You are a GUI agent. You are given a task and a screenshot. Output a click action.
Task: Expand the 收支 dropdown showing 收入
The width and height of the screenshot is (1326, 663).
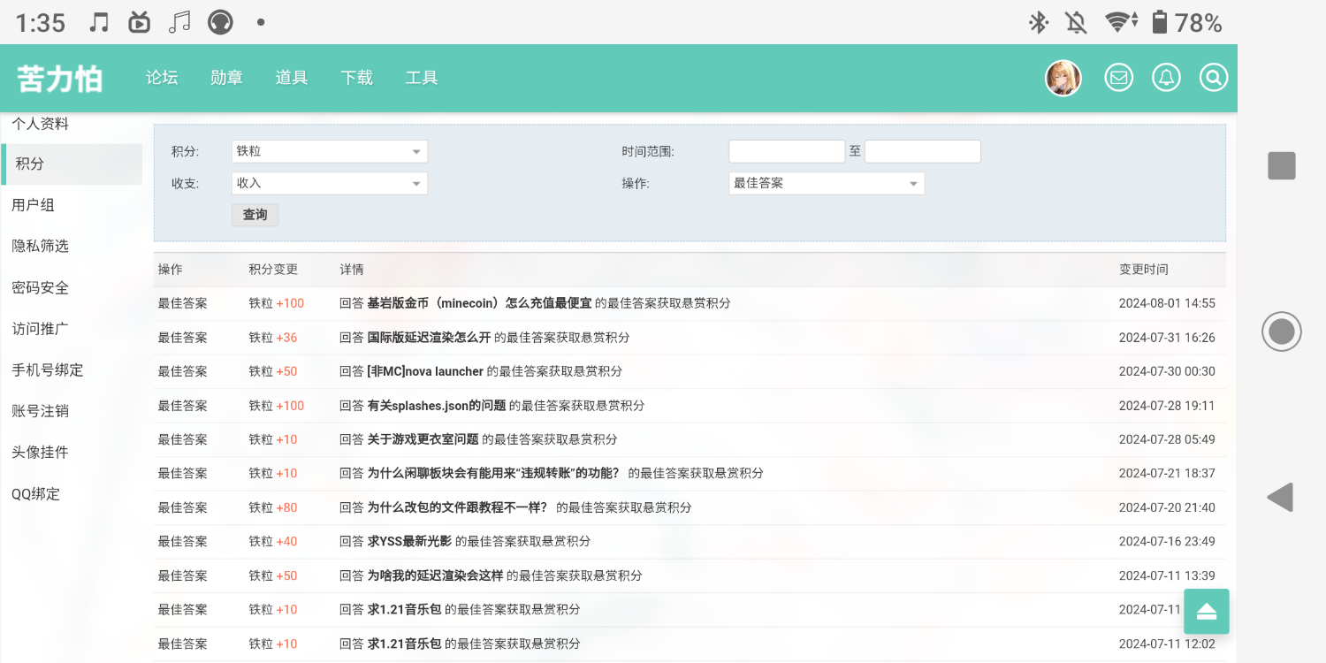click(330, 183)
